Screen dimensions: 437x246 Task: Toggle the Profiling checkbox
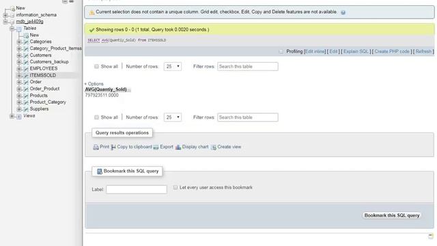[281, 52]
